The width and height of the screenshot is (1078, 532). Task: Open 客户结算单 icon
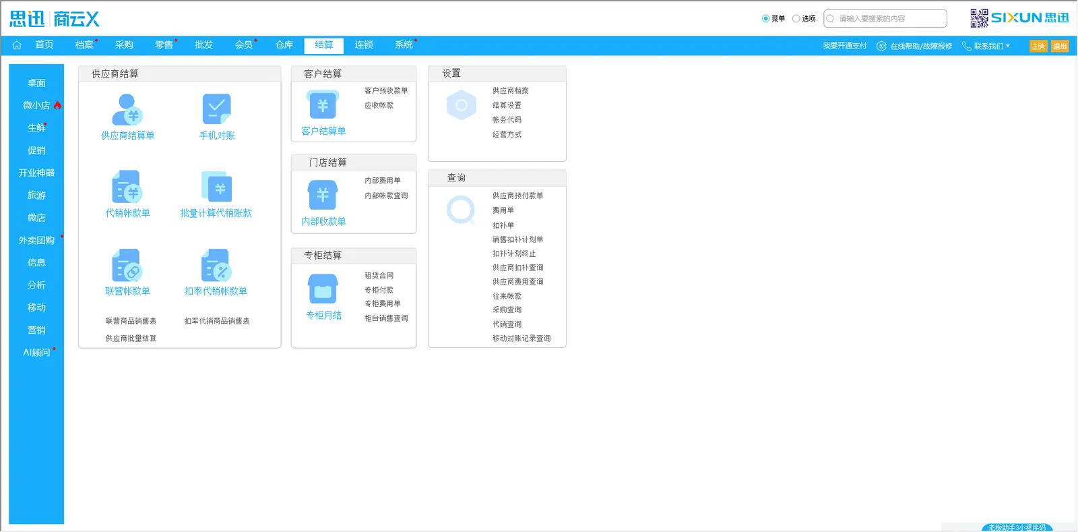tap(323, 105)
